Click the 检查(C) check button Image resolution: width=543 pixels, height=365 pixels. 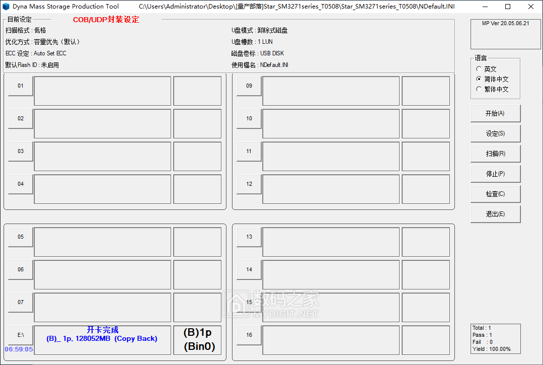pyautogui.click(x=495, y=194)
